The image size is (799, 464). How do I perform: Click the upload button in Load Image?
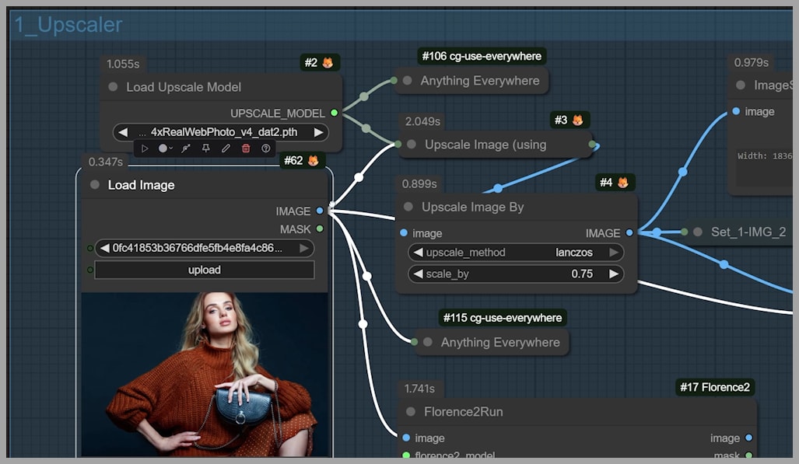tap(205, 270)
